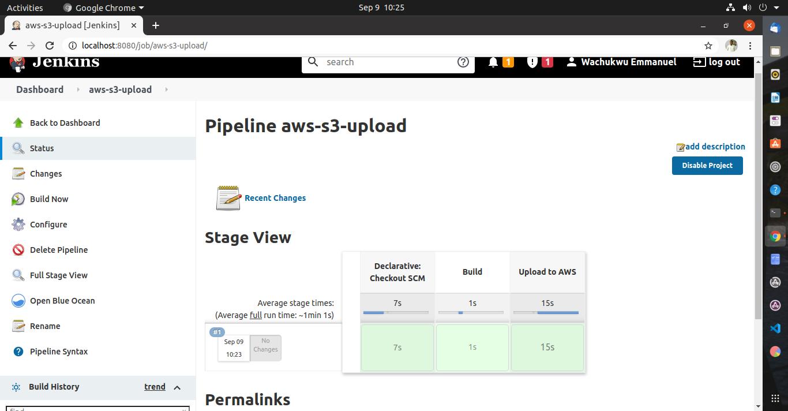The width and height of the screenshot is (788, 411).
Task: Open Chrome's three-dot browser menu
Action: (x=750, y=45)
